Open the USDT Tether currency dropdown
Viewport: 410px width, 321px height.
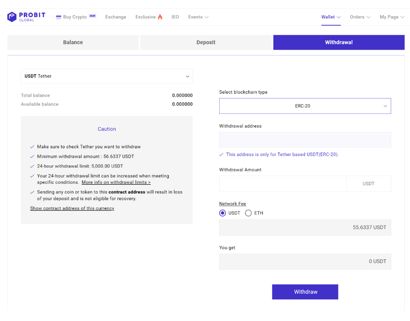coord(107,76)
